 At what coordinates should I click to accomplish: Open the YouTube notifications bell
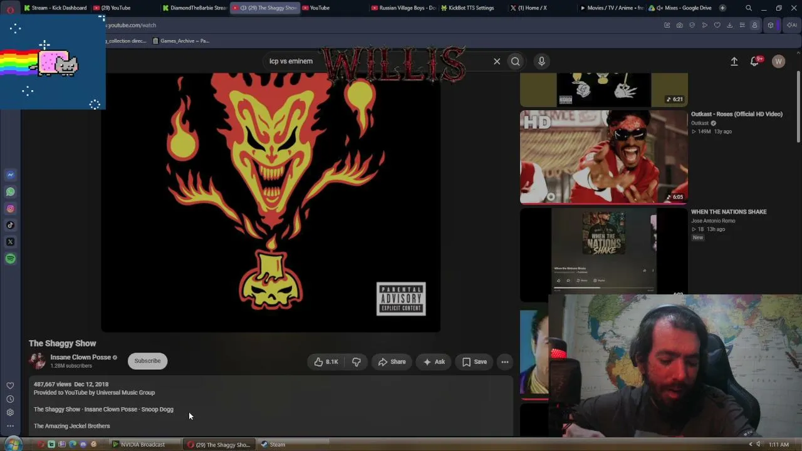[x=755, y=61]
